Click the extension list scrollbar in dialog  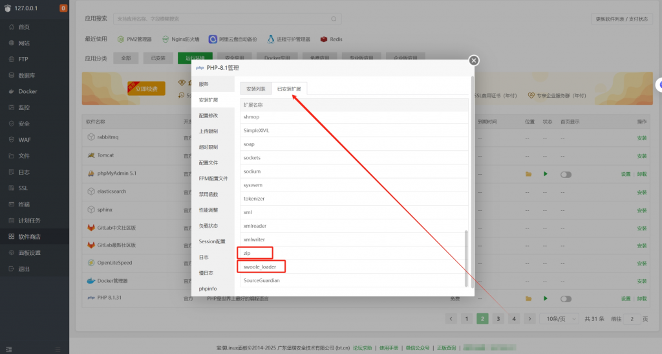466,258
